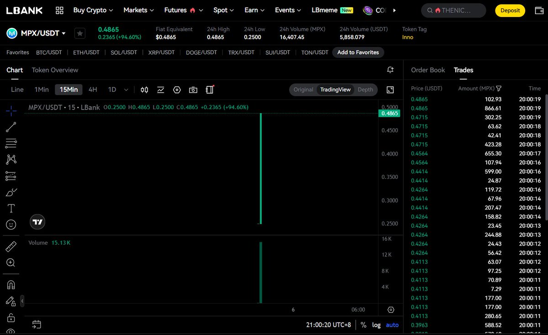
Task: Open Spot dropdown menu
Action: tap(224, 10)
